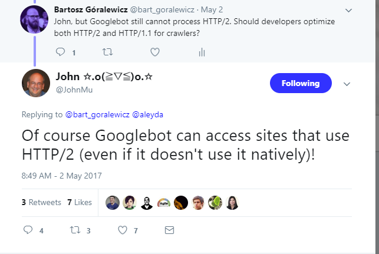Open John's profile avatar
Image resolution: width=379 pixels, height=254 pixels.
pyautogui.click(x=35, y=83)
